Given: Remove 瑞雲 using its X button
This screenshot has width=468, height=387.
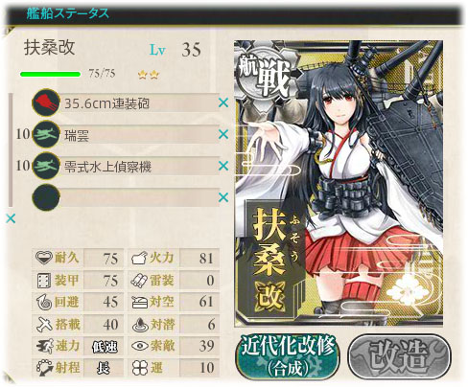Looking at the screenshot, I should pyautogui.click(x=223, y=134).
